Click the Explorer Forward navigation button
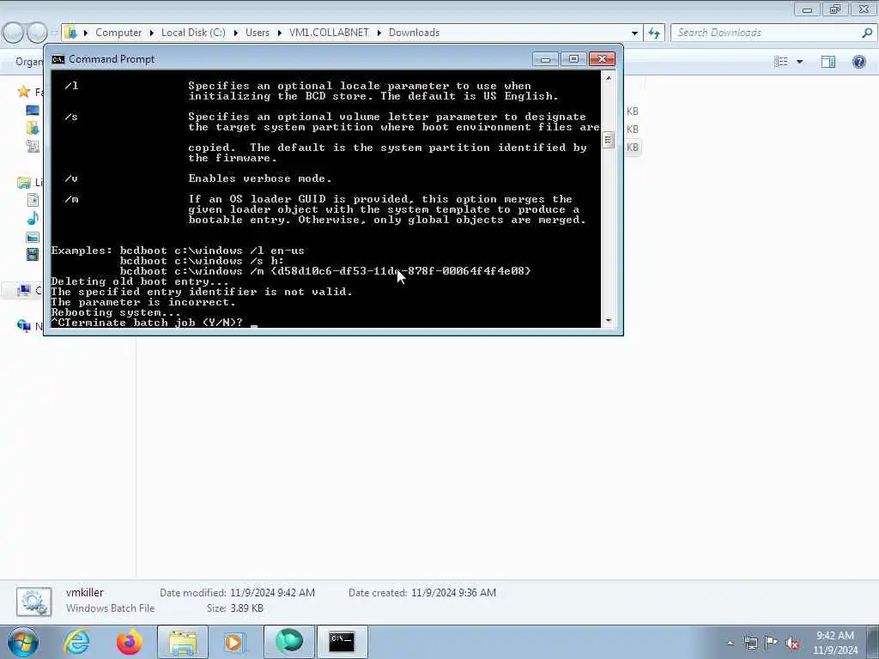 38,33
